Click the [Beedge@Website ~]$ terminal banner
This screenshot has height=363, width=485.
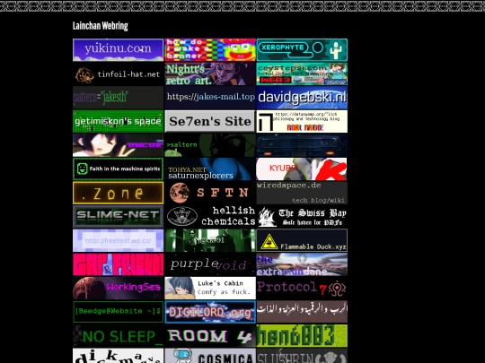coord(119,312)
